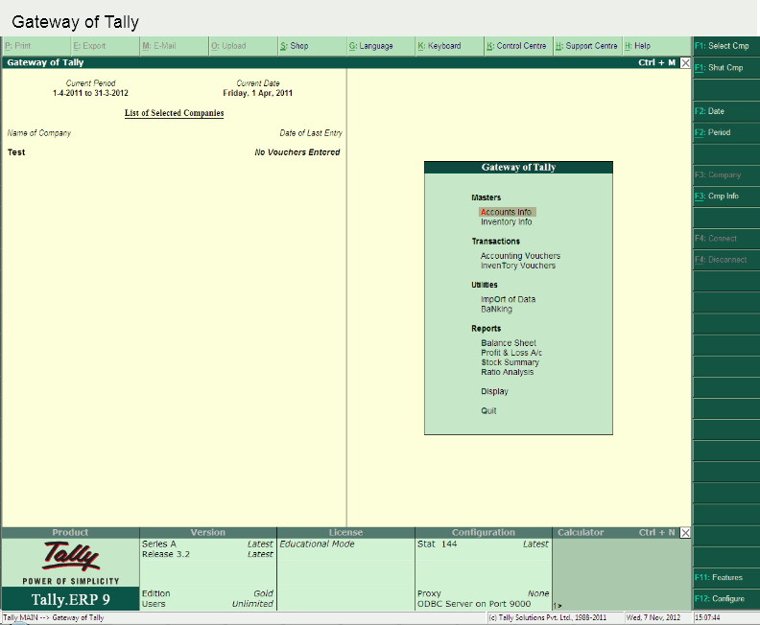Screen dimensions: 760x625
Task: Click the status bar time 15:07:44
Action: [x=707, y=617]
